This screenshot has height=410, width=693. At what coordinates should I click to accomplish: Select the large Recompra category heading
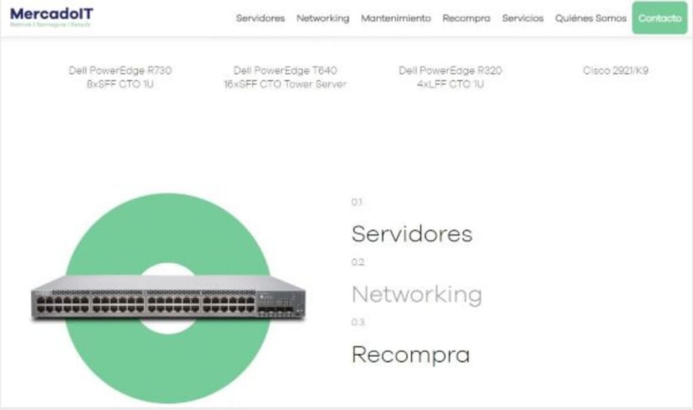411,355
